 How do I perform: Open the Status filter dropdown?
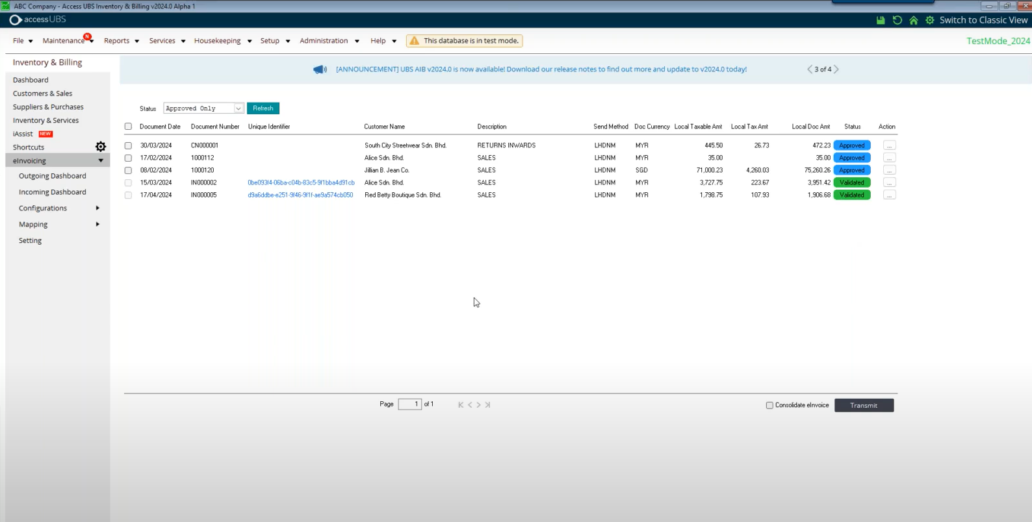click(204, 108)
